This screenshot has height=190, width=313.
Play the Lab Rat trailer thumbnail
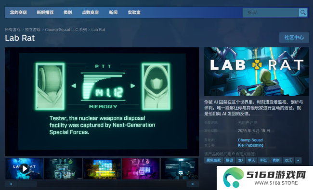24,169
